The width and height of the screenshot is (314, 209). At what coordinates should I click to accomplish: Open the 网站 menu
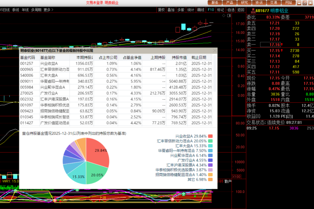click(x=288, y=3)
